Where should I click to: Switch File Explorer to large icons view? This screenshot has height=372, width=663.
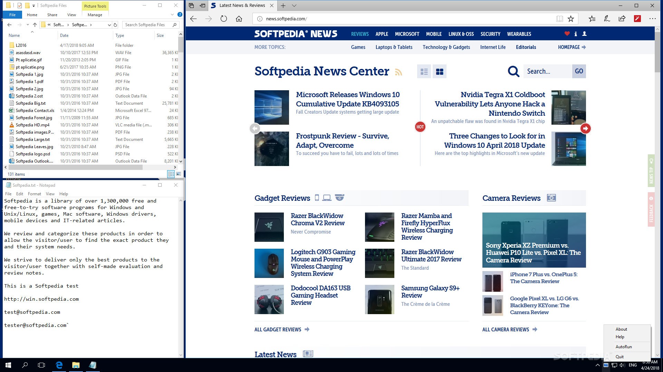[x=179, y=174]
